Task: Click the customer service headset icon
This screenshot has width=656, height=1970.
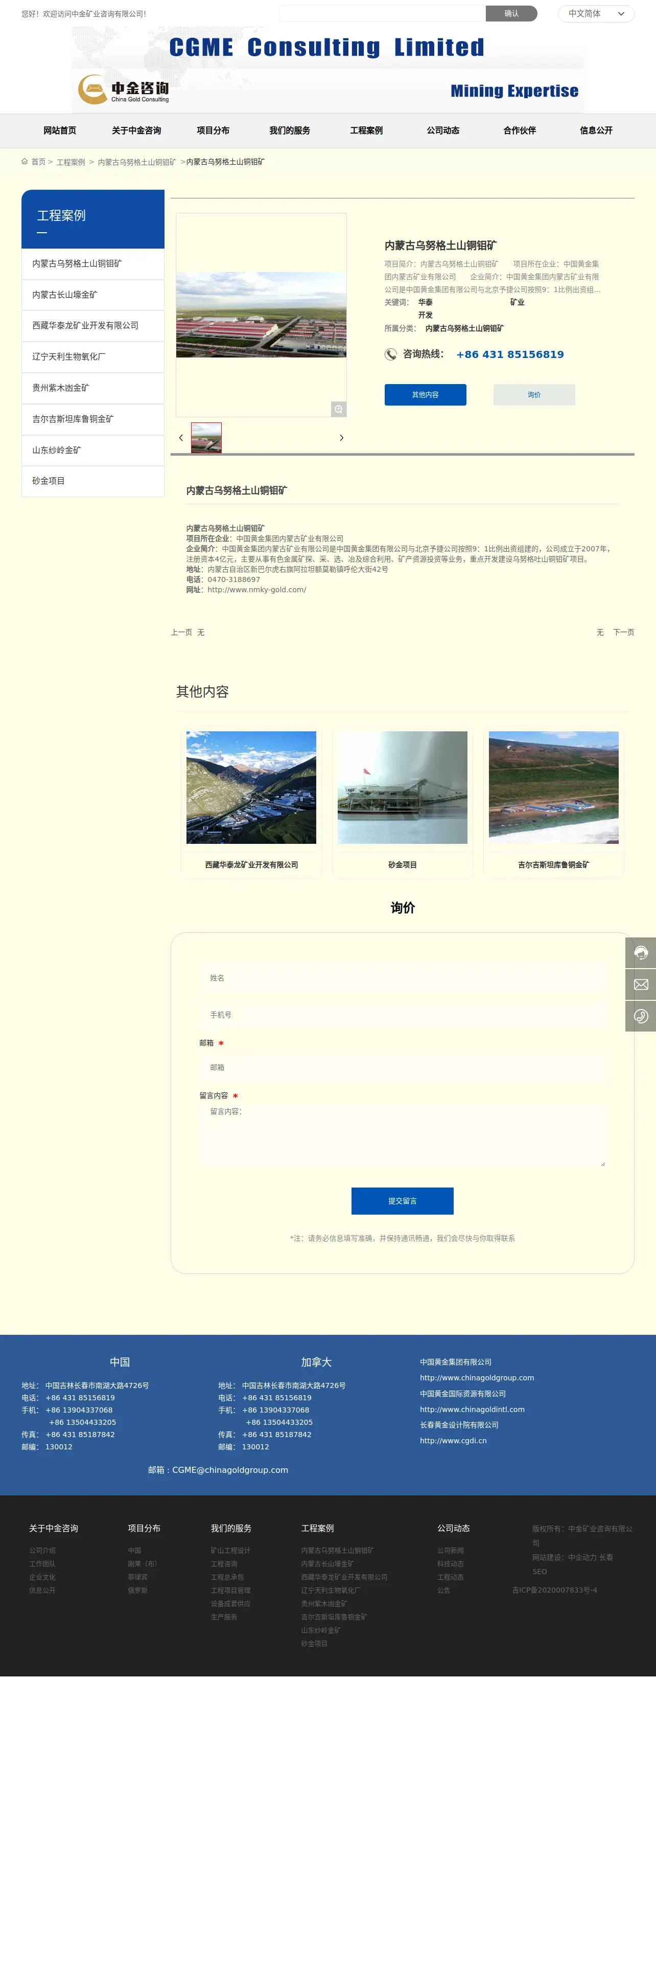Action: [641, 953]
